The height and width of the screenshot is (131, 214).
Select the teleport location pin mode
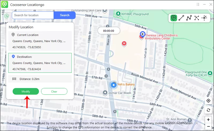[x=174, y=18]
